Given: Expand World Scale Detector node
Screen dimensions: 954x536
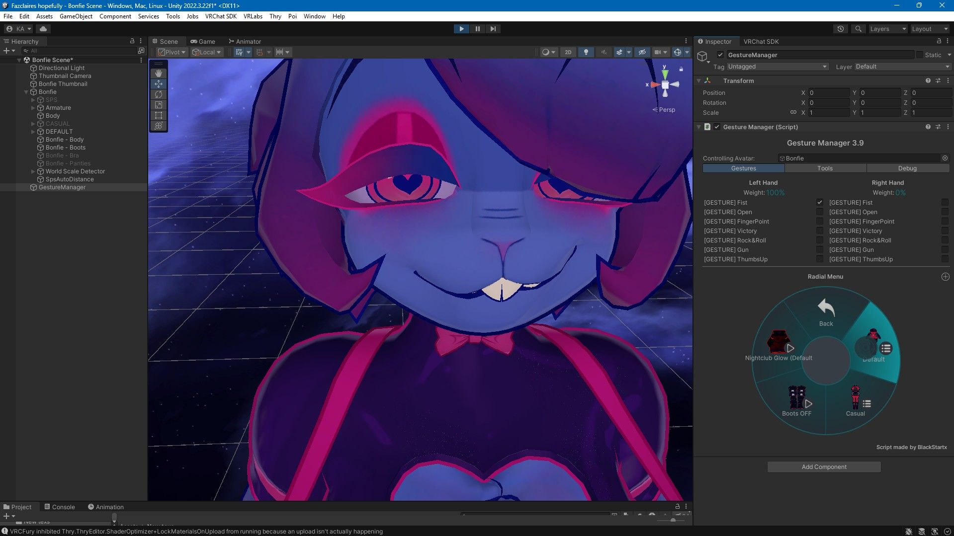Looking at the screenshot, I should point(33,171).
